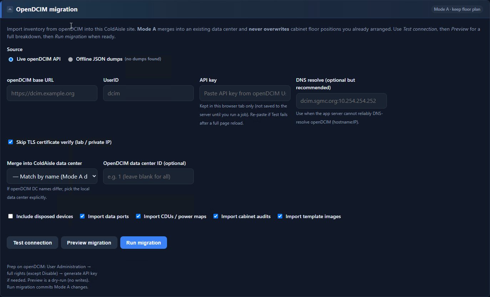Click the 'DNS resolve (optional but recommended)' label
The height and width of the screenshot is (297, 490).
point(325,84)
